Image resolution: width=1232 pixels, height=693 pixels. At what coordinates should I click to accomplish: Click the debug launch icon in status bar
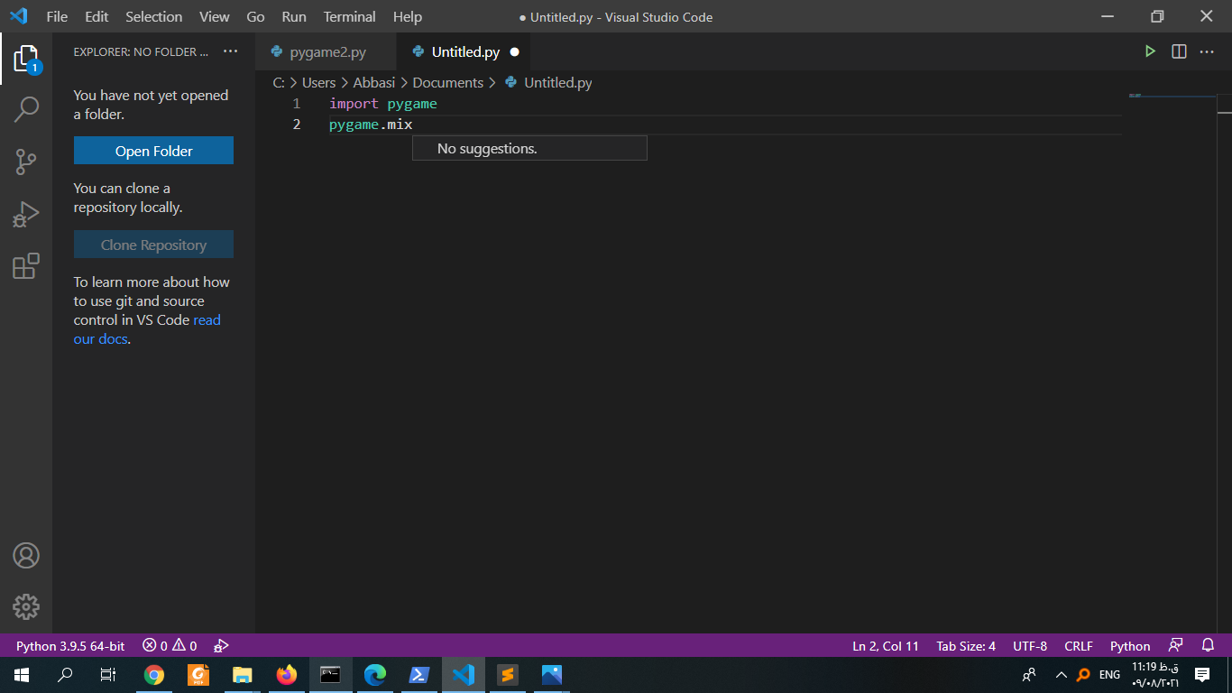tap(221, 646)
